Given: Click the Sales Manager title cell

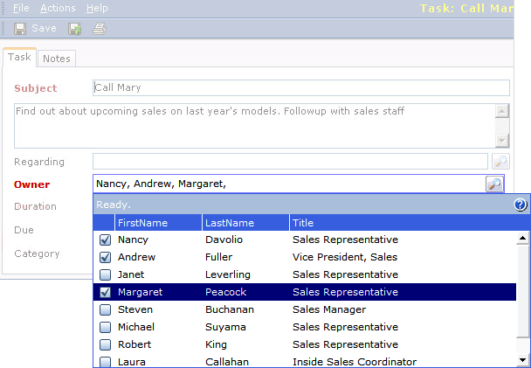Looking at the screenshot, I should point(329,309).
